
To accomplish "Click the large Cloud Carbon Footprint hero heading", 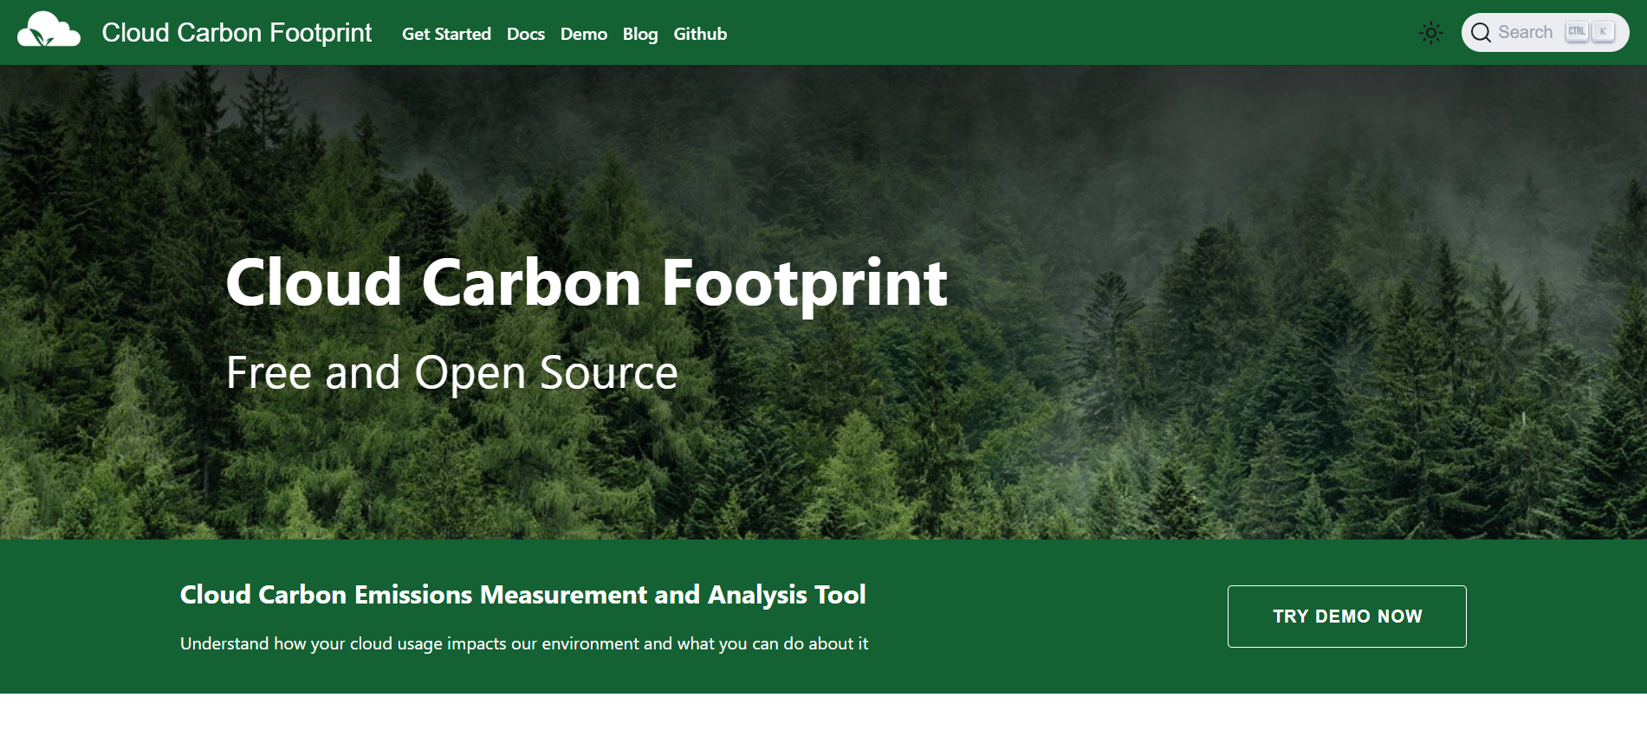I will (x=587, y=283).
